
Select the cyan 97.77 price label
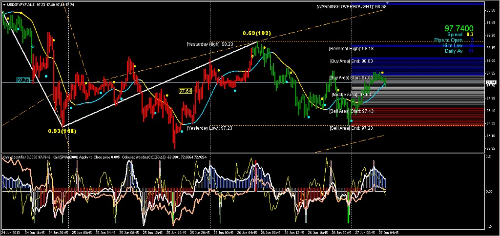[x=23, y=80]
